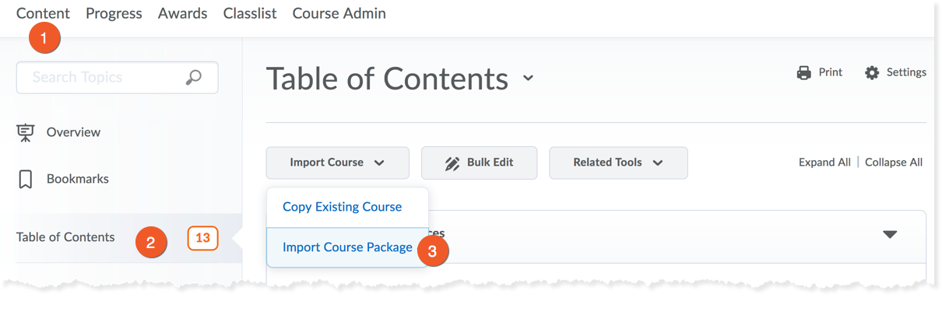
Task: Open the Classlist page
Action: (250, 13)
